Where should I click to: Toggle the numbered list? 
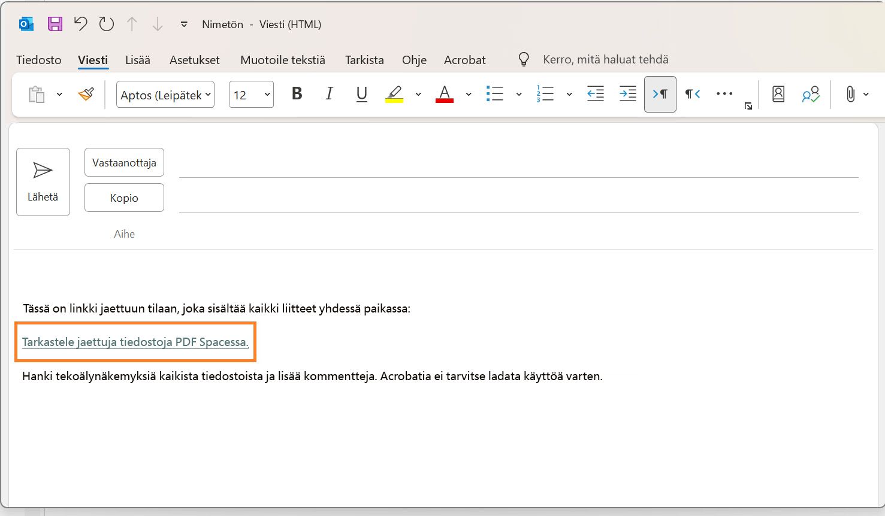pyautogui.click(x=545, y=94)
